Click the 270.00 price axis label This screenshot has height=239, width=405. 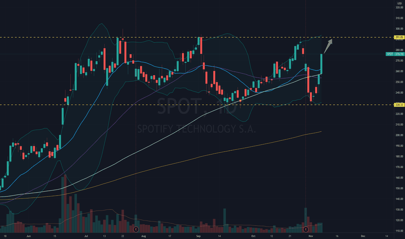click(x=399, y=60)
